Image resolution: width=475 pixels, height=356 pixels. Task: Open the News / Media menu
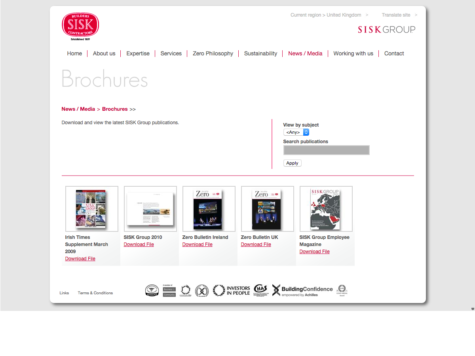(x=305, y=53)
